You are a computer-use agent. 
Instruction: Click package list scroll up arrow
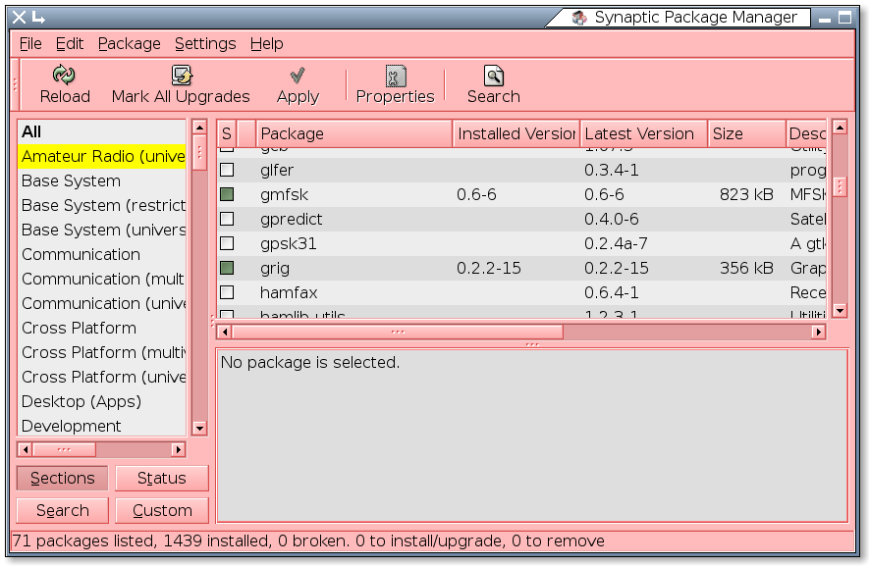tap(840, 128)
